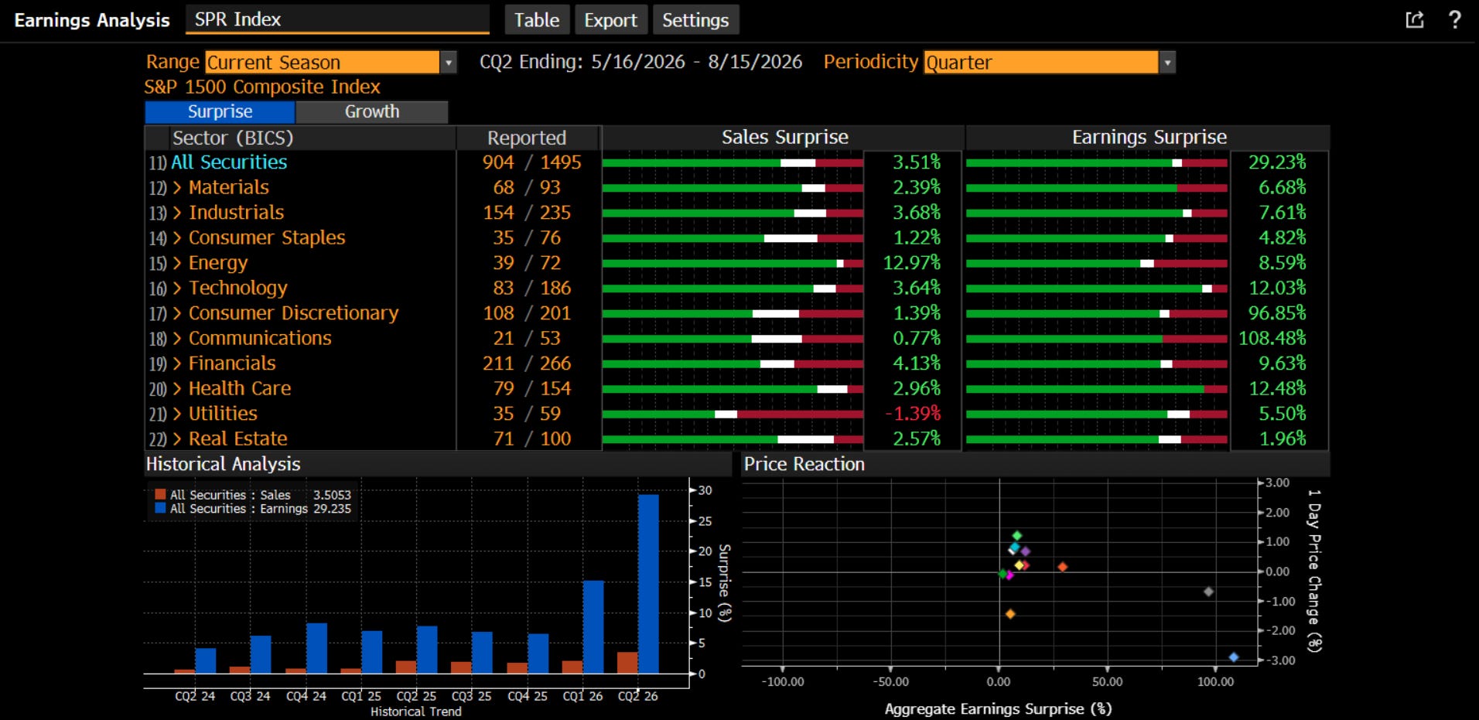
Task: Open the Settings button
Action: point(695,20)
